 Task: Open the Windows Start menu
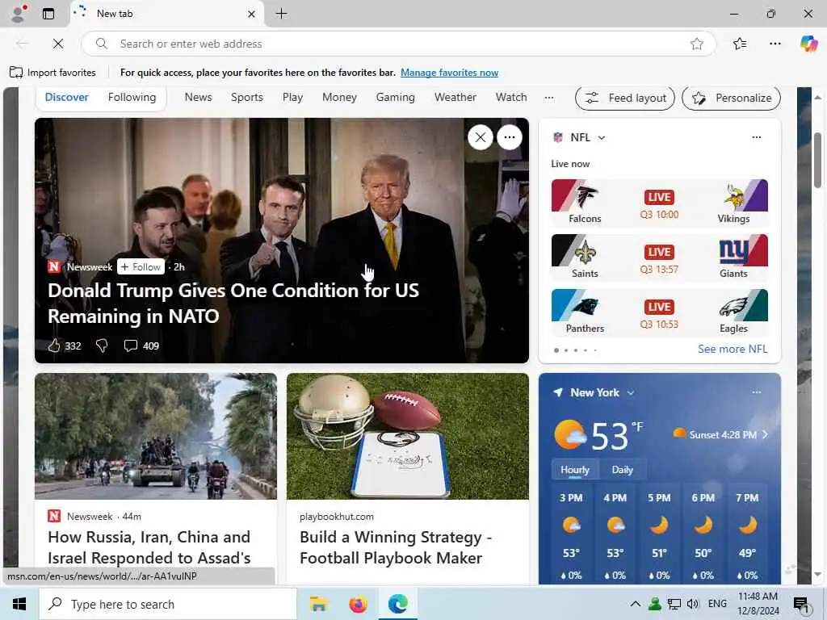click(19, 604)
